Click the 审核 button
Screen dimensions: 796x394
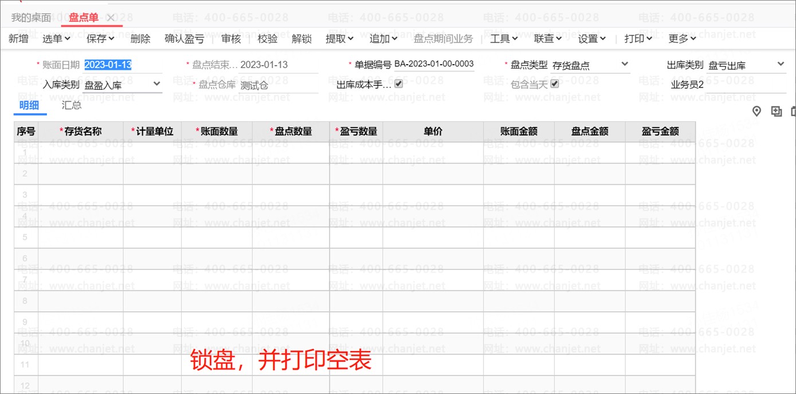click(x=232, y=39)
